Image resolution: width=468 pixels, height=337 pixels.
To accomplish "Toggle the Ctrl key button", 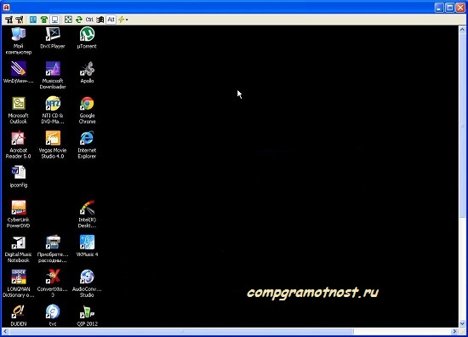I will coord(89,20).
